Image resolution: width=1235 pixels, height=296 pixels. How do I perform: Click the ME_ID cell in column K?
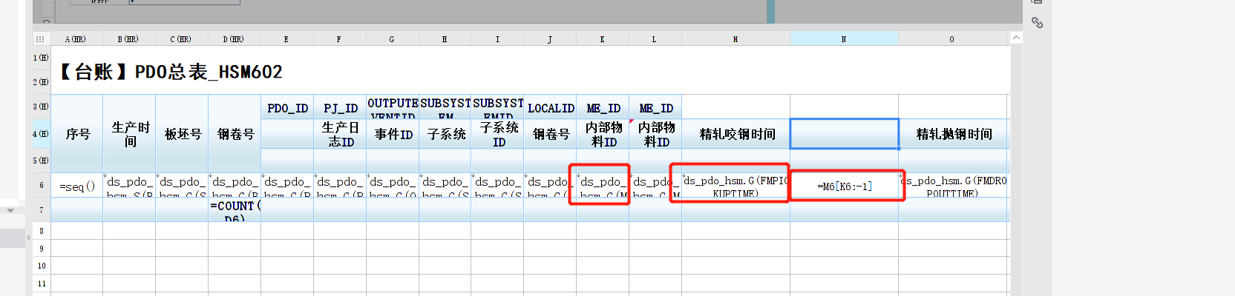603,108
